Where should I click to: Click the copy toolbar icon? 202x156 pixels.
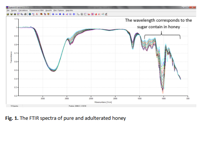[x=22, y=14]
